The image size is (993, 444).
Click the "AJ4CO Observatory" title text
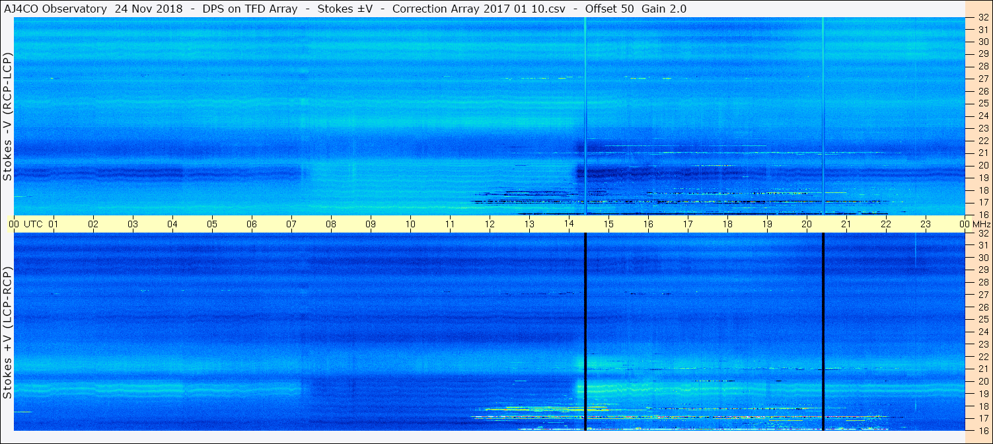click(x=55, y=9)
